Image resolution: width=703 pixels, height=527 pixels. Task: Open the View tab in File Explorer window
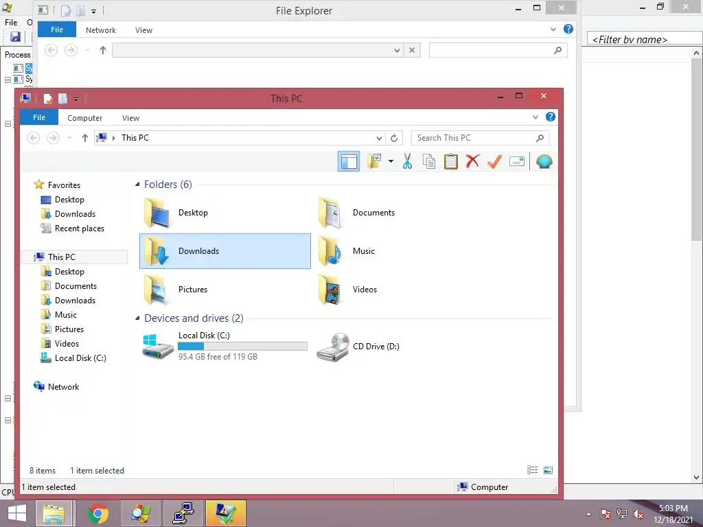[x=143, y=30]
